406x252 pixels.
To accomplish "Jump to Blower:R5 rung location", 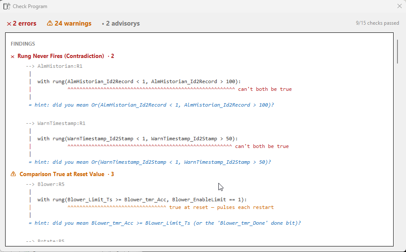I will pyautogui.click(x=51, y=184).
